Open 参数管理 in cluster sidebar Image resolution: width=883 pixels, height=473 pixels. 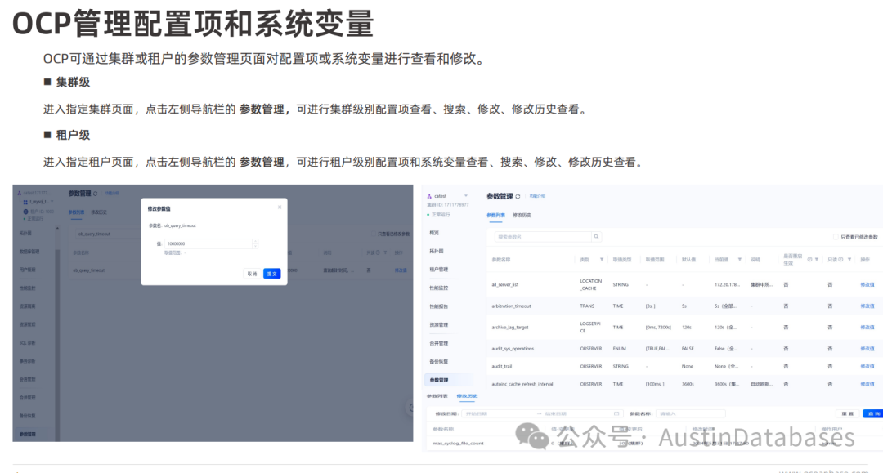tap(448, 380)
